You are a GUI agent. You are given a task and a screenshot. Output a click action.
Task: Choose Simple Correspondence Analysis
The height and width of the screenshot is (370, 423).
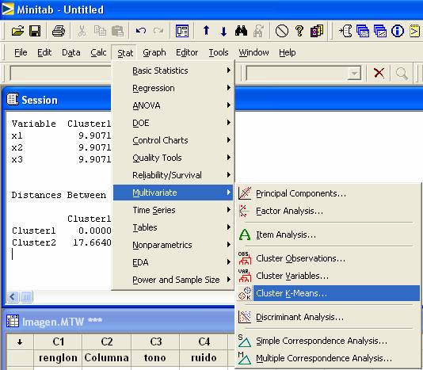(x=328, y=341)
